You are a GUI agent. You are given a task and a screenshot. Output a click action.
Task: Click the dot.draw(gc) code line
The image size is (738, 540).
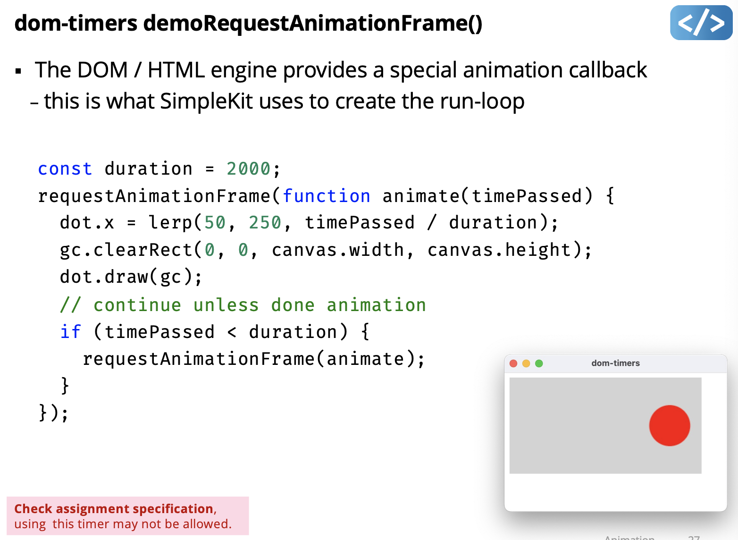click(x=131, y=277)
